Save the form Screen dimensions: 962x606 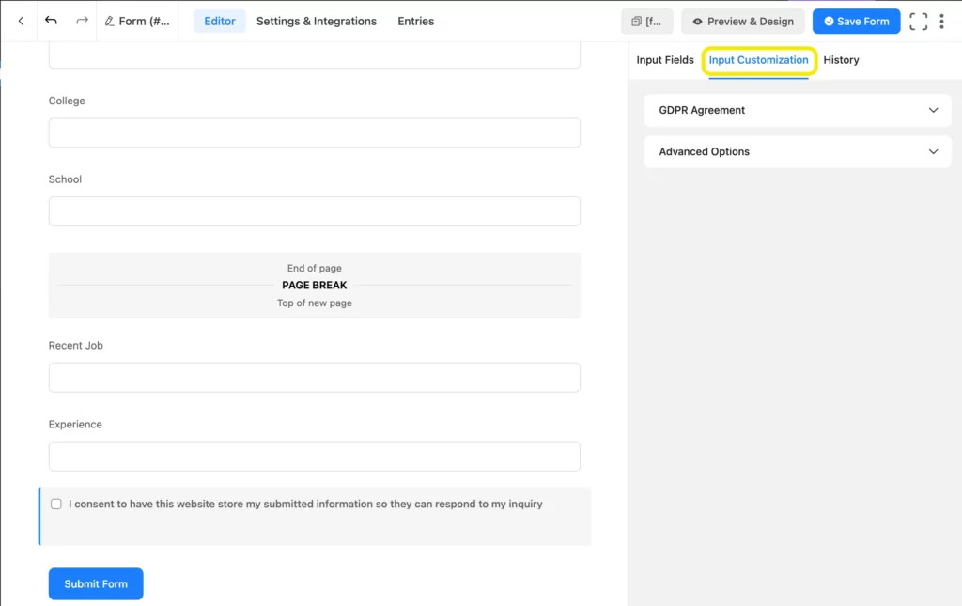tap(856, 22)
